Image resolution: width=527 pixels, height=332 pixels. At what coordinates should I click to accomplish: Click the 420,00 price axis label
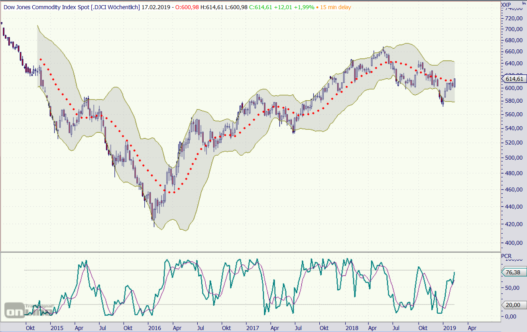pos(513,224)
